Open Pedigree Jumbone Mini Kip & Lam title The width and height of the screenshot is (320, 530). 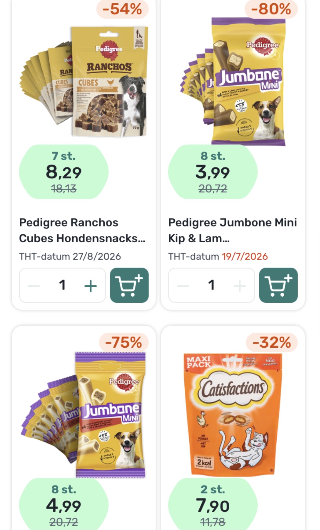[x=232, y=230]
